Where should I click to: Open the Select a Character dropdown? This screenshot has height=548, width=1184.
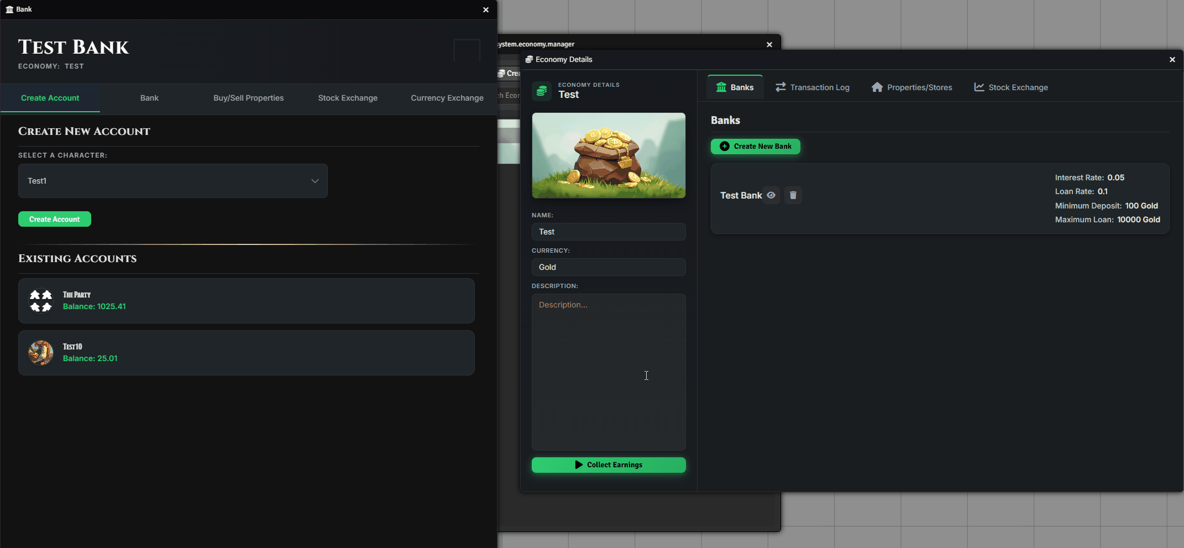point(173,181)
